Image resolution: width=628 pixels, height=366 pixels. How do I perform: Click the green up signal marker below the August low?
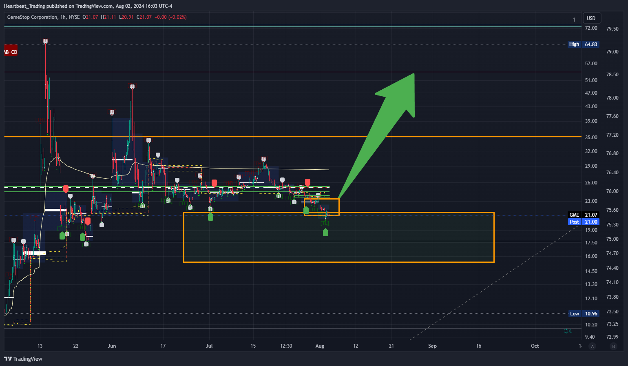(x=325, y=232)
